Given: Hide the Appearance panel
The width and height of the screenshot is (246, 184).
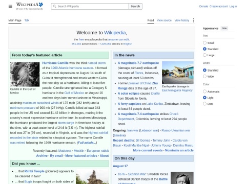Looking at the screenshot, I should click(x=224, y=28).
